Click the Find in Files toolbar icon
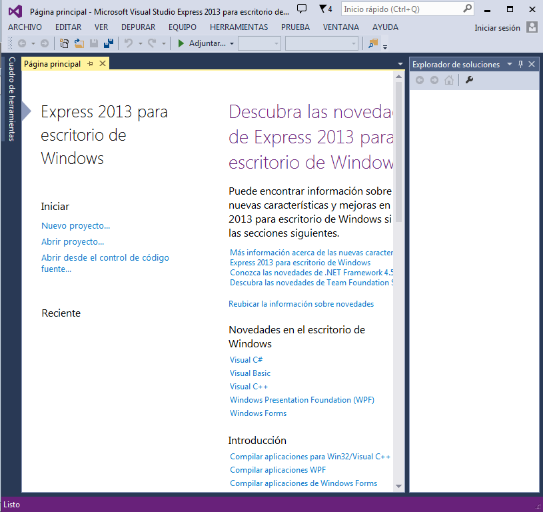Viewport: 543px width, 512px height. click(373, 43)
